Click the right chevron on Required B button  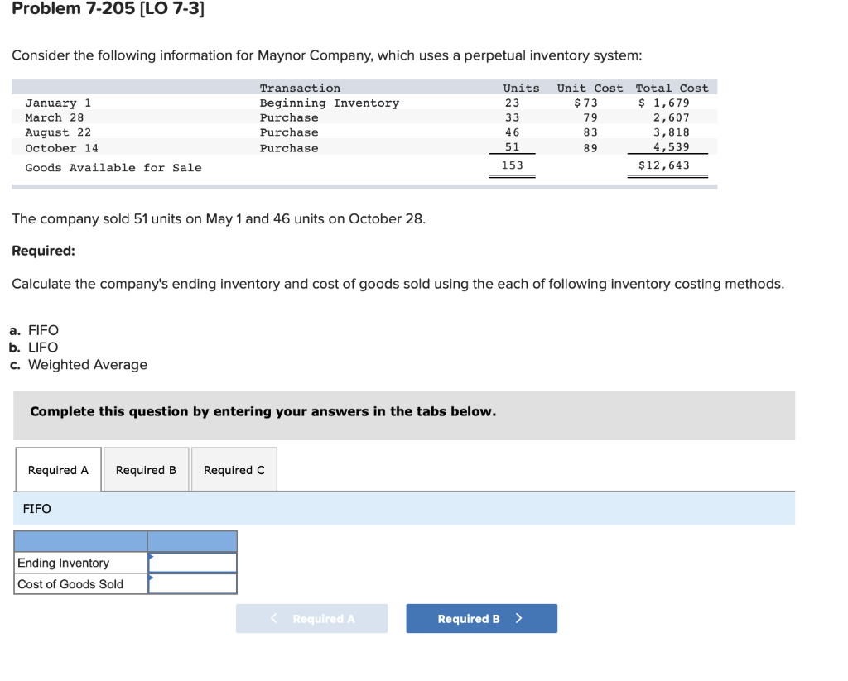point(518,618)
